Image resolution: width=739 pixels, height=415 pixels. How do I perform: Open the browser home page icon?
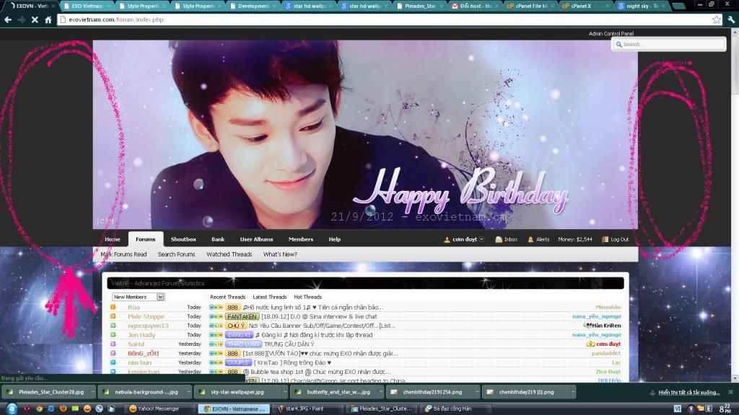pos(48,19)
